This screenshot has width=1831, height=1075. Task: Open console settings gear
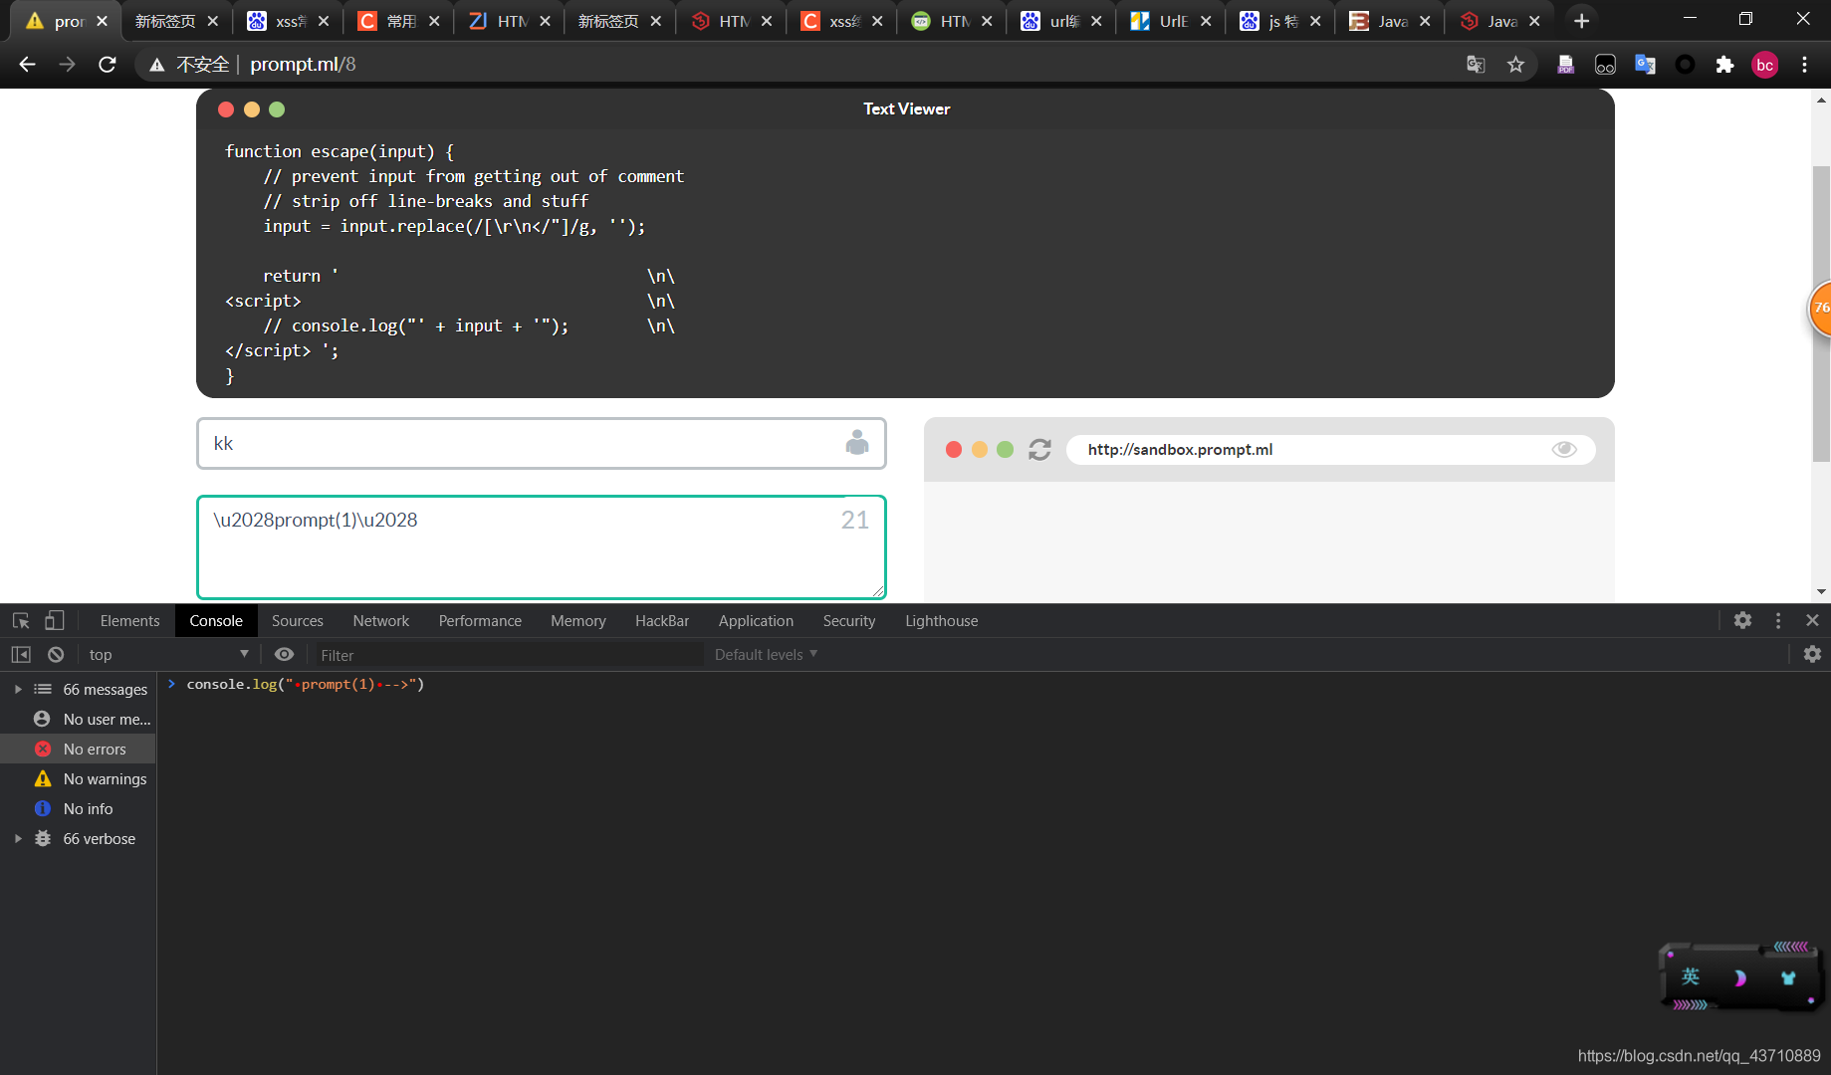pos(1812,654)
